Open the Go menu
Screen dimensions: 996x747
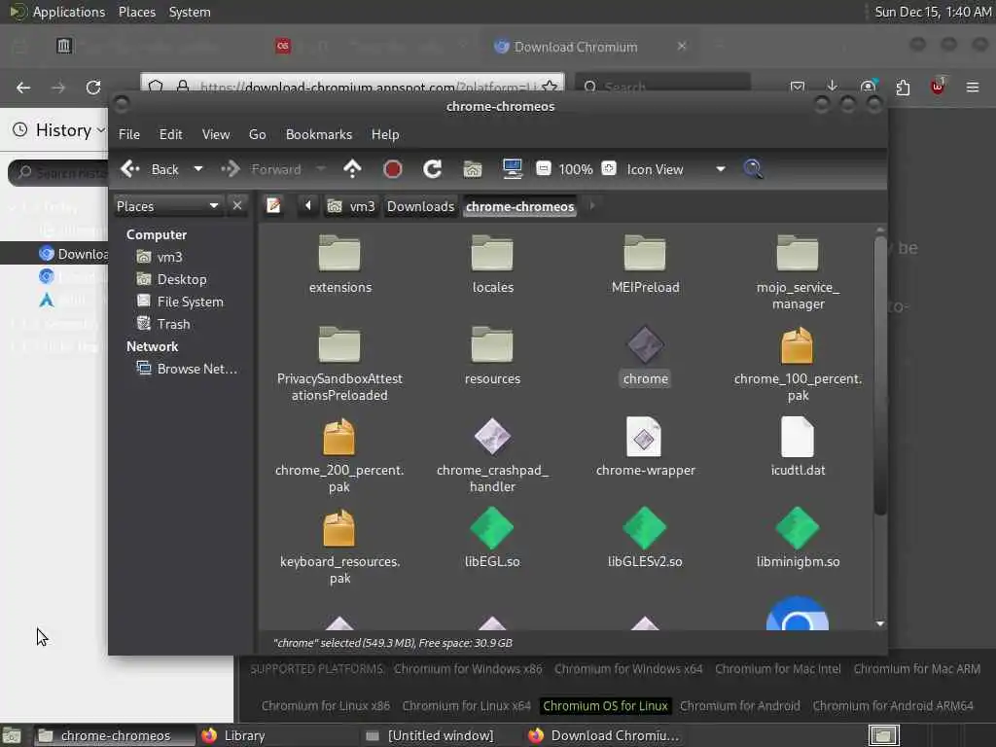(x=257, y=134)
